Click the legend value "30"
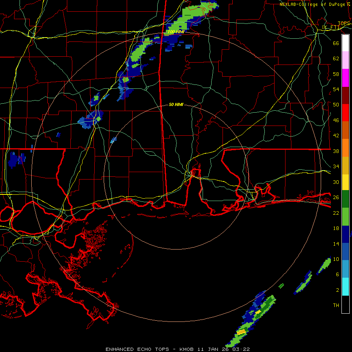 click(x=336, y=182)
